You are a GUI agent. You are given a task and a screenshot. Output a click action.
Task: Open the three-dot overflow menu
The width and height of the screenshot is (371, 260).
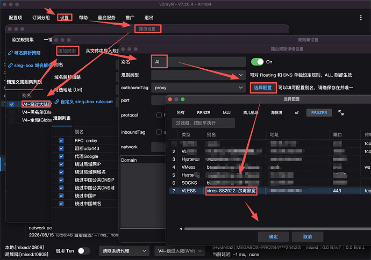pyautogui.click(x=361, y=18)
